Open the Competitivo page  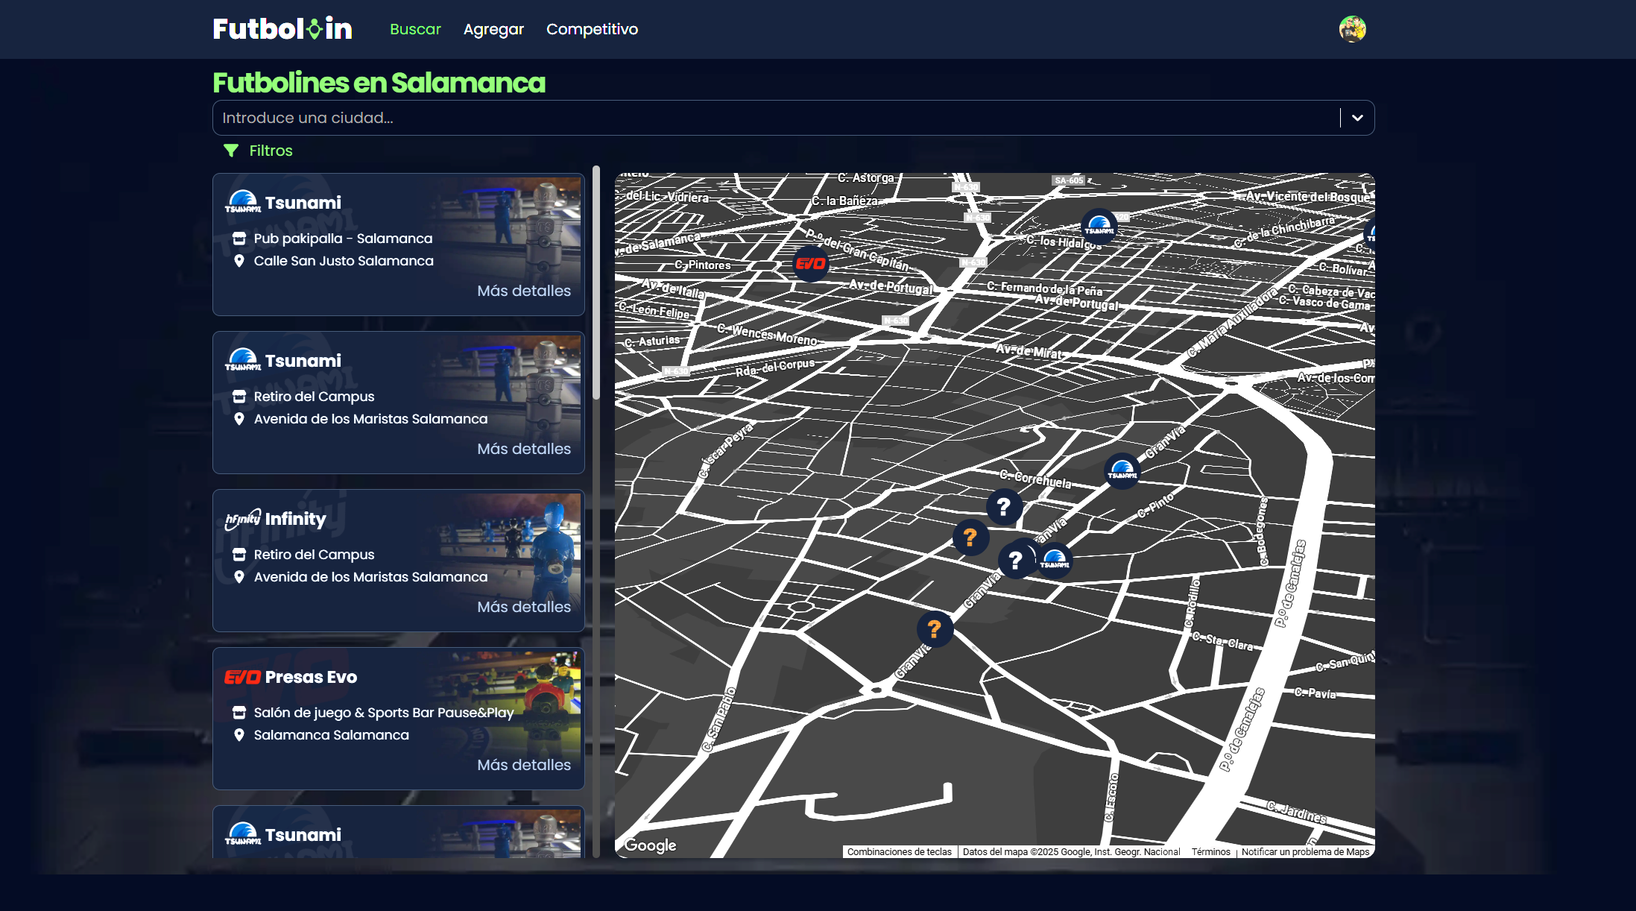(x=592, y=29)
